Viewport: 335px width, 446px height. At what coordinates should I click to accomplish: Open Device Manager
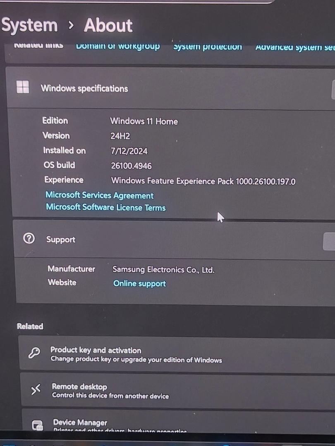179,422
